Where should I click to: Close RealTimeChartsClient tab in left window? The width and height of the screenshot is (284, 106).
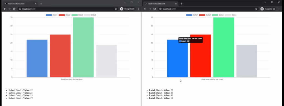[x=35, y=4]
